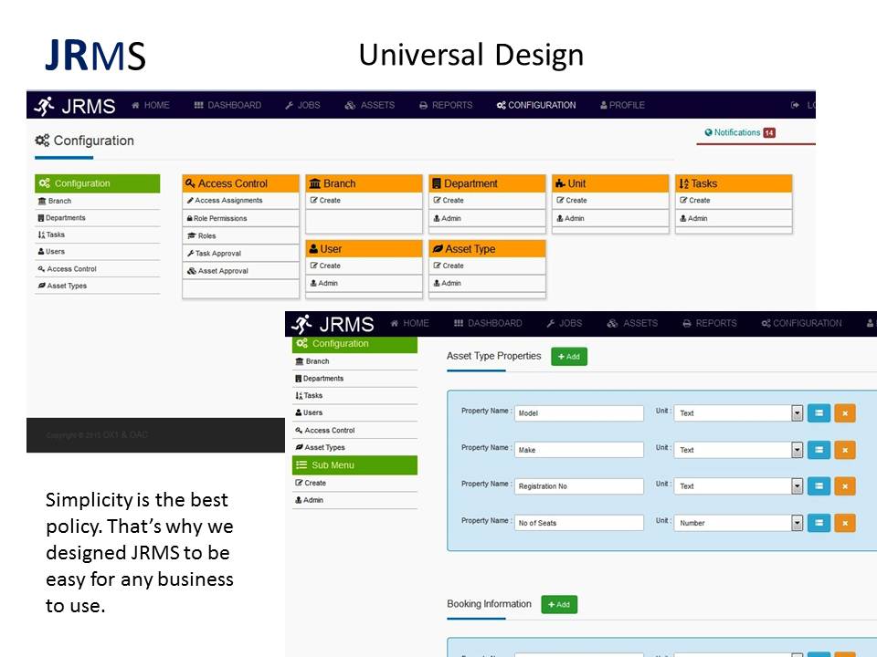Click the Property Name field containing Make
877x657 pixels.
point(579,450)
